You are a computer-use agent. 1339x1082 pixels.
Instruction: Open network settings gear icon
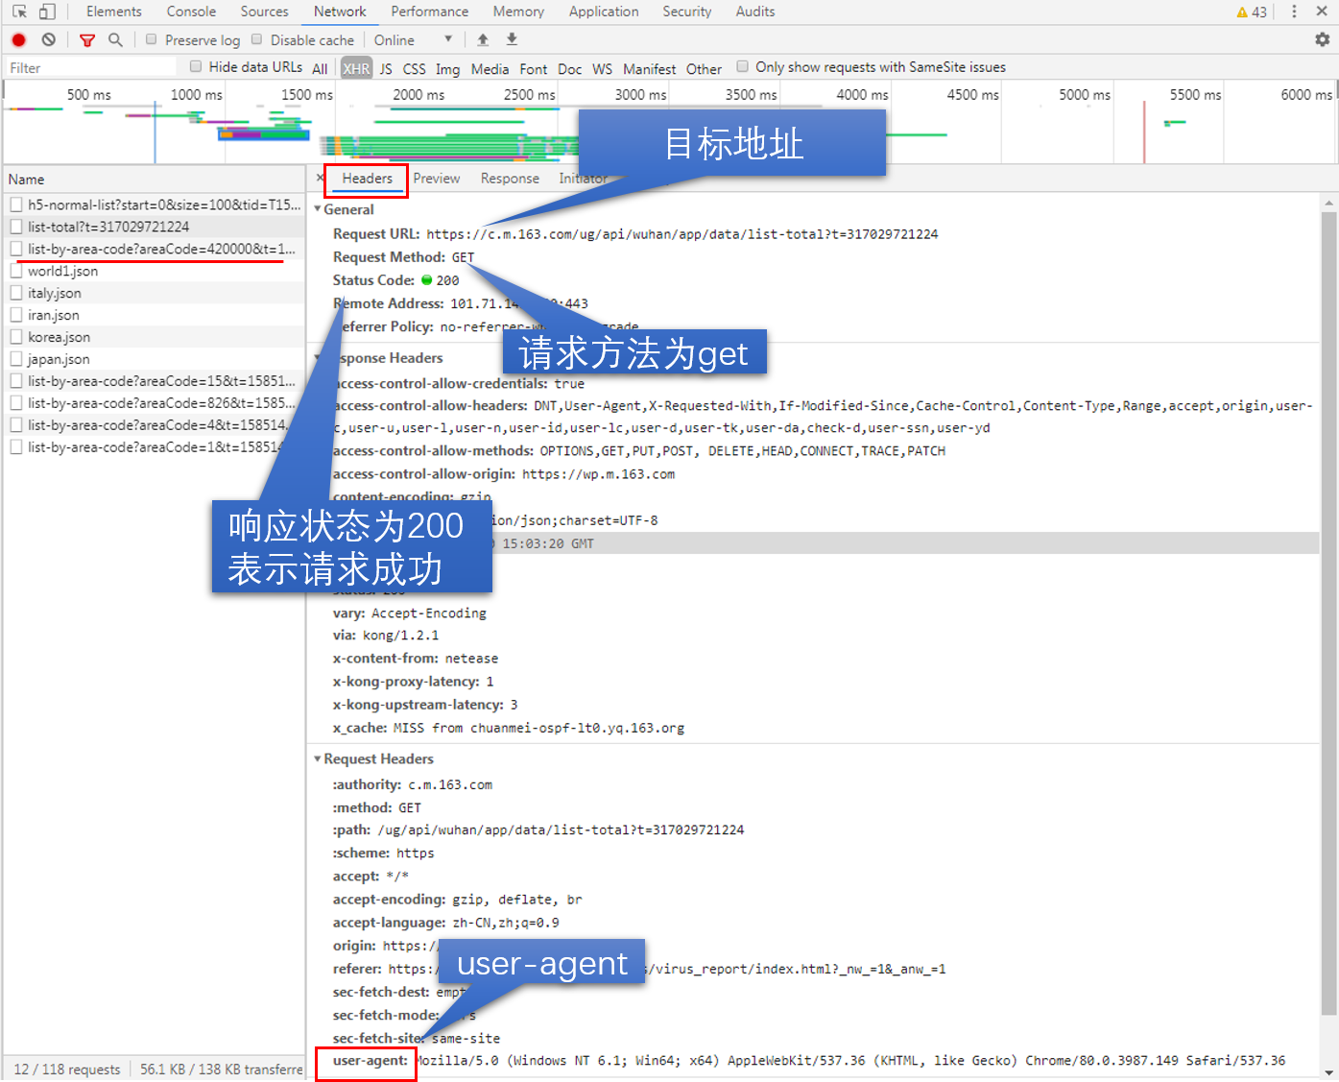pyautogui.click(x=1322, y=39)
